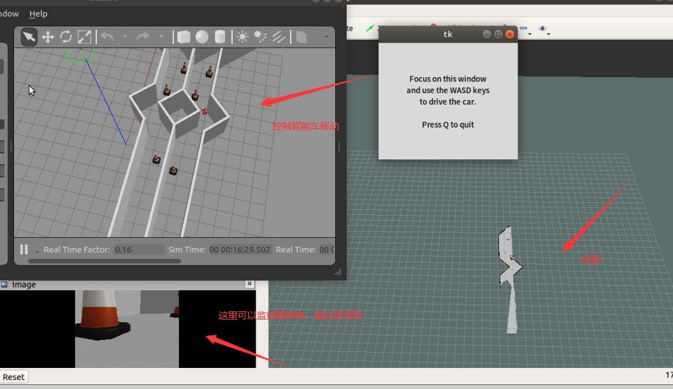Close the tk keyboard control window

coord(510,34)
